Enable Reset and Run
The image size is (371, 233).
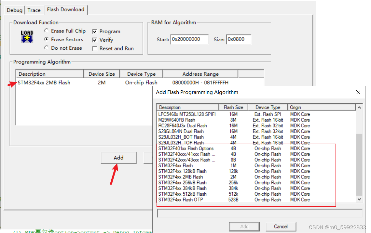pyautogui.click(x=94, y=48)
